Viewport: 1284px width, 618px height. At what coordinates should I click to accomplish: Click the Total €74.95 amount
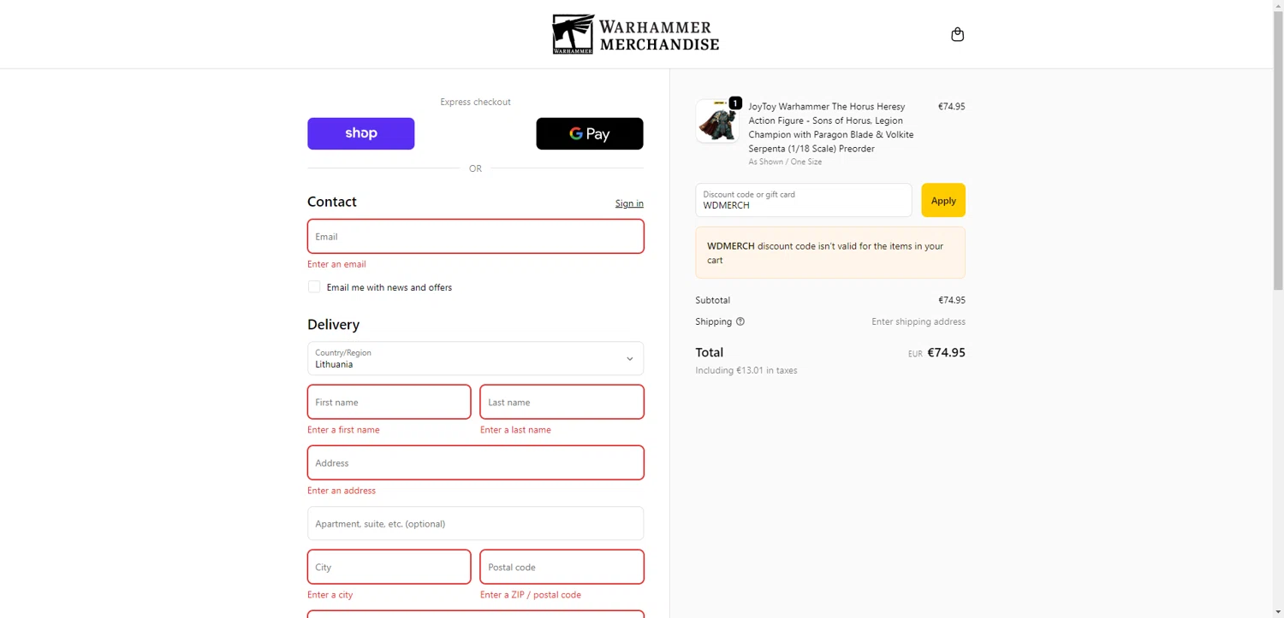pyautogui.click(x=946, y=352)
